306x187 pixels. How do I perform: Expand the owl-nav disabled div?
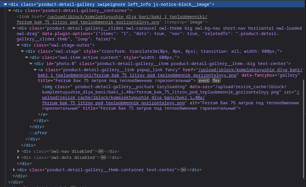(18, 151)
